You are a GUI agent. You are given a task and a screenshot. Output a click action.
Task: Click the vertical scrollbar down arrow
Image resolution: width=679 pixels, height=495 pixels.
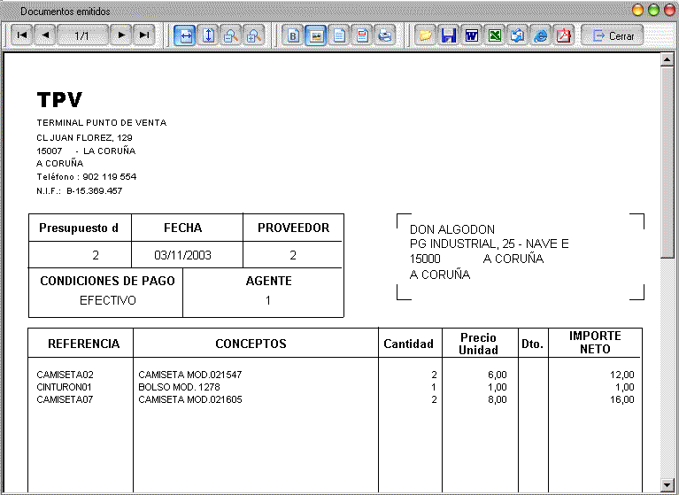click(x=668, y=485)
